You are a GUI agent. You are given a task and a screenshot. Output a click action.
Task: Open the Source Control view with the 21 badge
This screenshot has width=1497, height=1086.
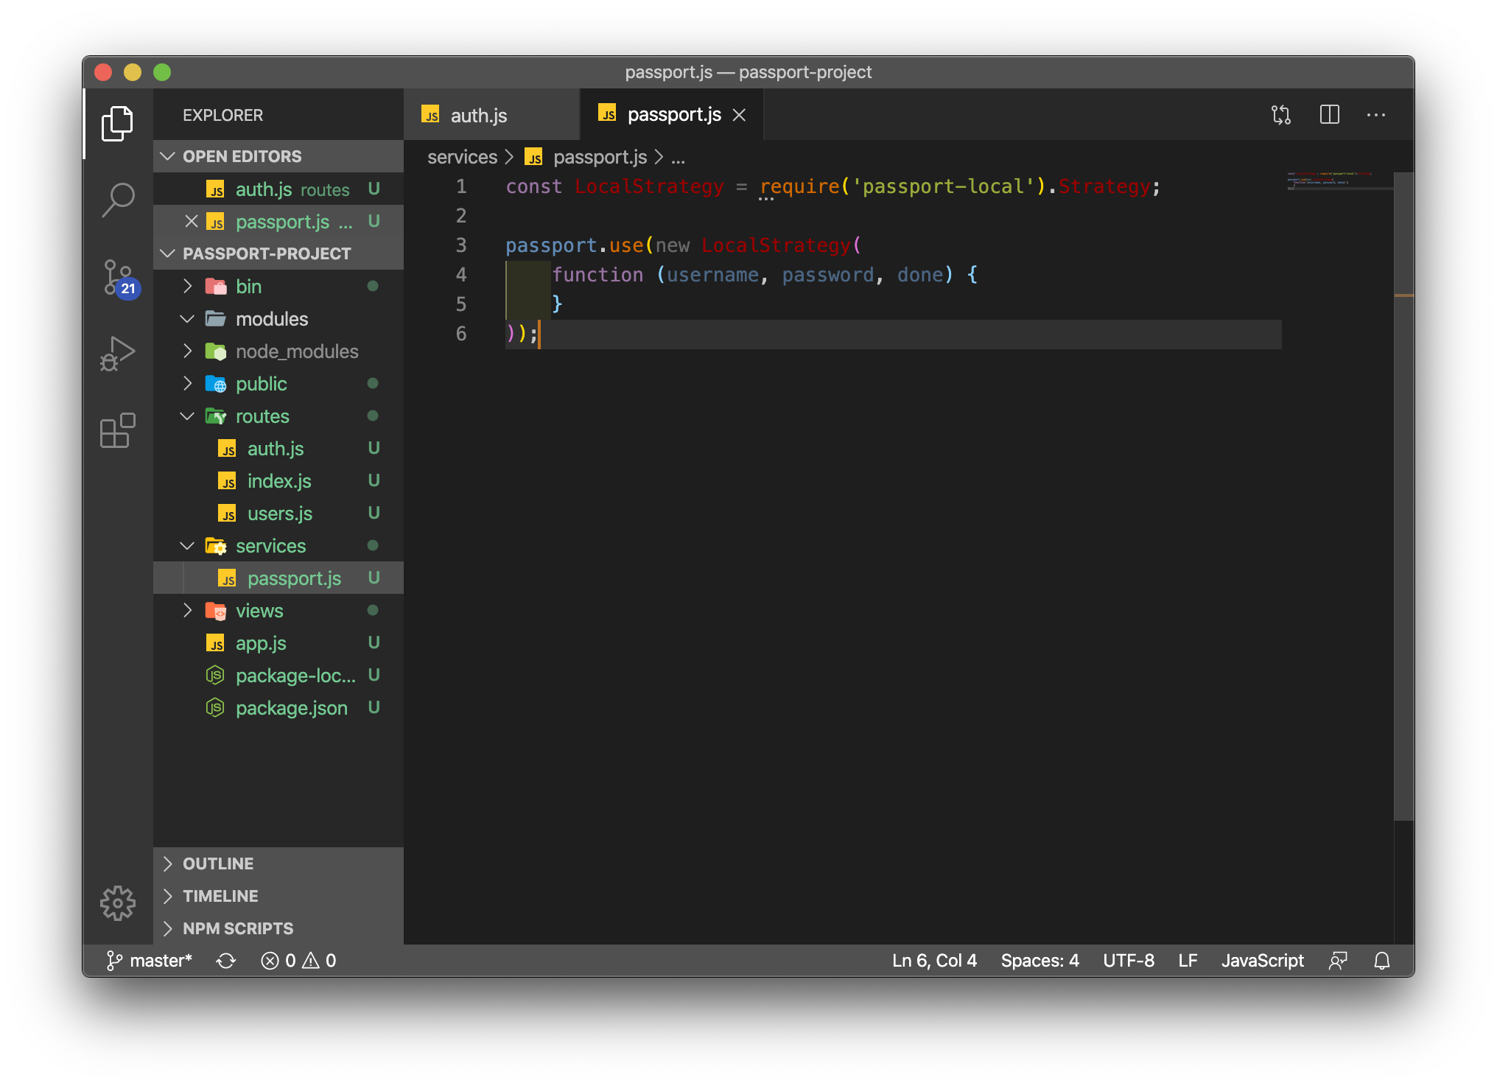coord(118,278)
